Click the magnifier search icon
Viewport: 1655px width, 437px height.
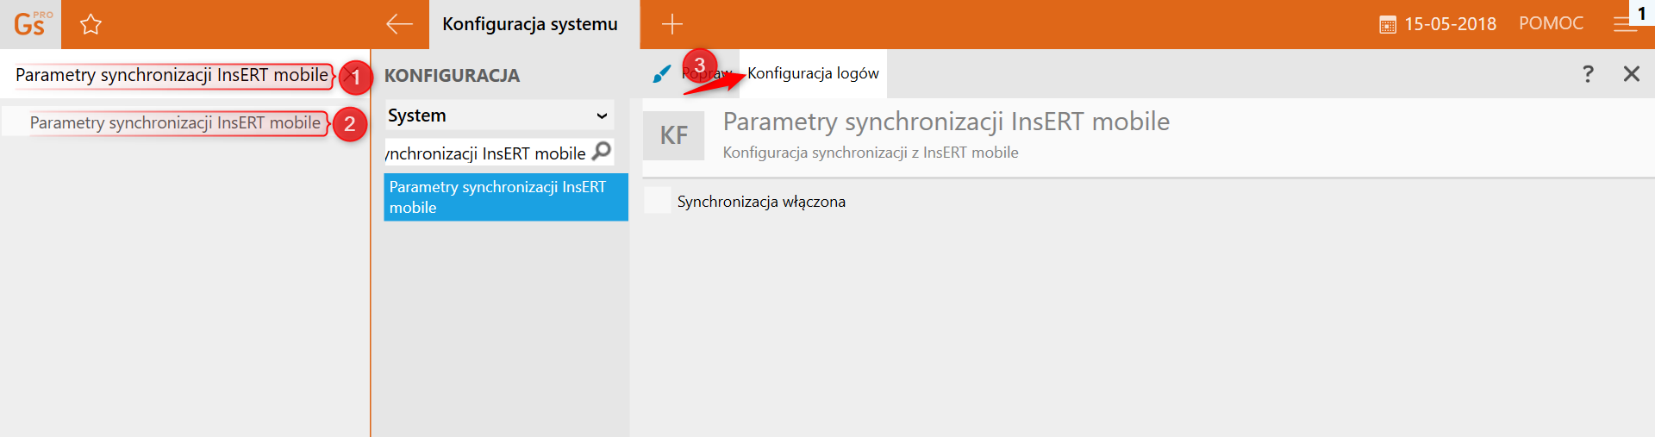[602, 152]
